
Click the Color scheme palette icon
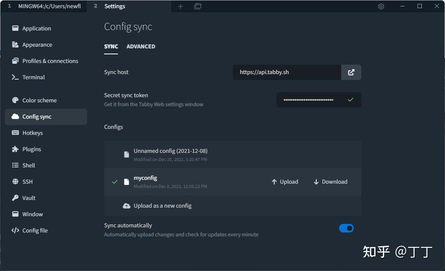point(15,100)
